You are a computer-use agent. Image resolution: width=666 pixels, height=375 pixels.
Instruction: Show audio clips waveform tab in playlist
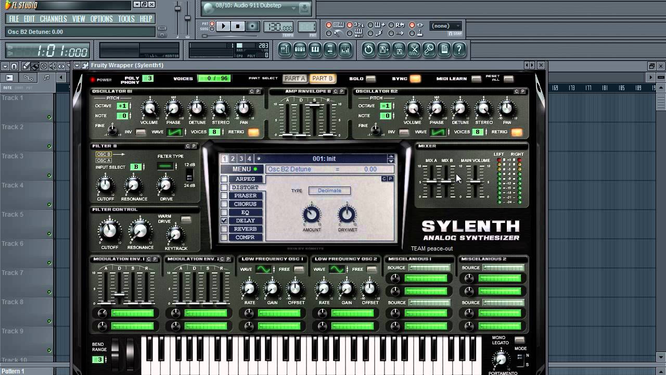click(9, 78)
